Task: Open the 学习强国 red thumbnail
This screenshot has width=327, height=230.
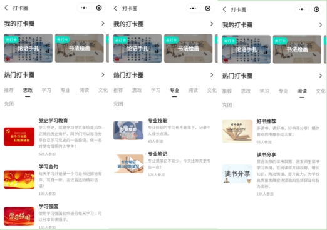Action: point(19,216)
